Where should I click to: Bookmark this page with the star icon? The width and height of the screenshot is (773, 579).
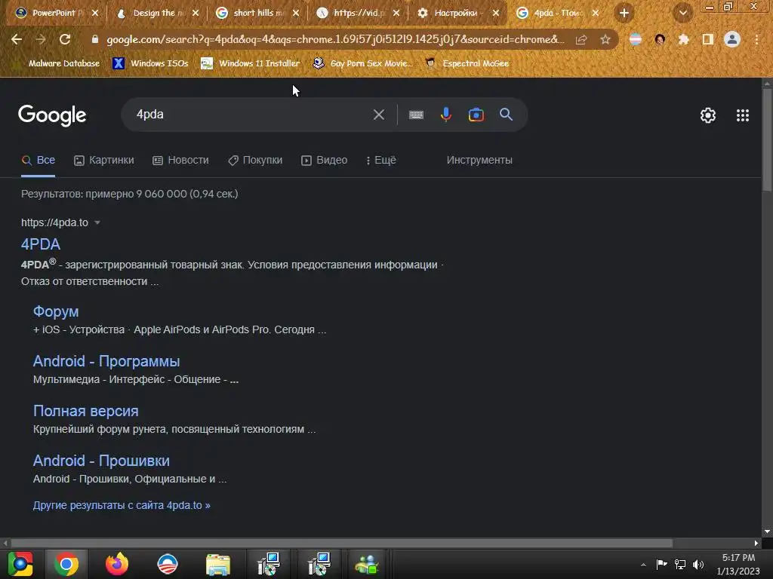tap(605, 39)
